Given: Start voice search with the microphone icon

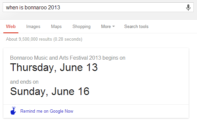Looking at the screenshot, I should [188, 7].
